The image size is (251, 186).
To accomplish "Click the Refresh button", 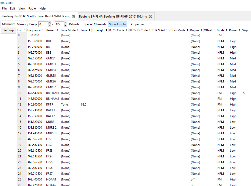I will tap(74, 24).
